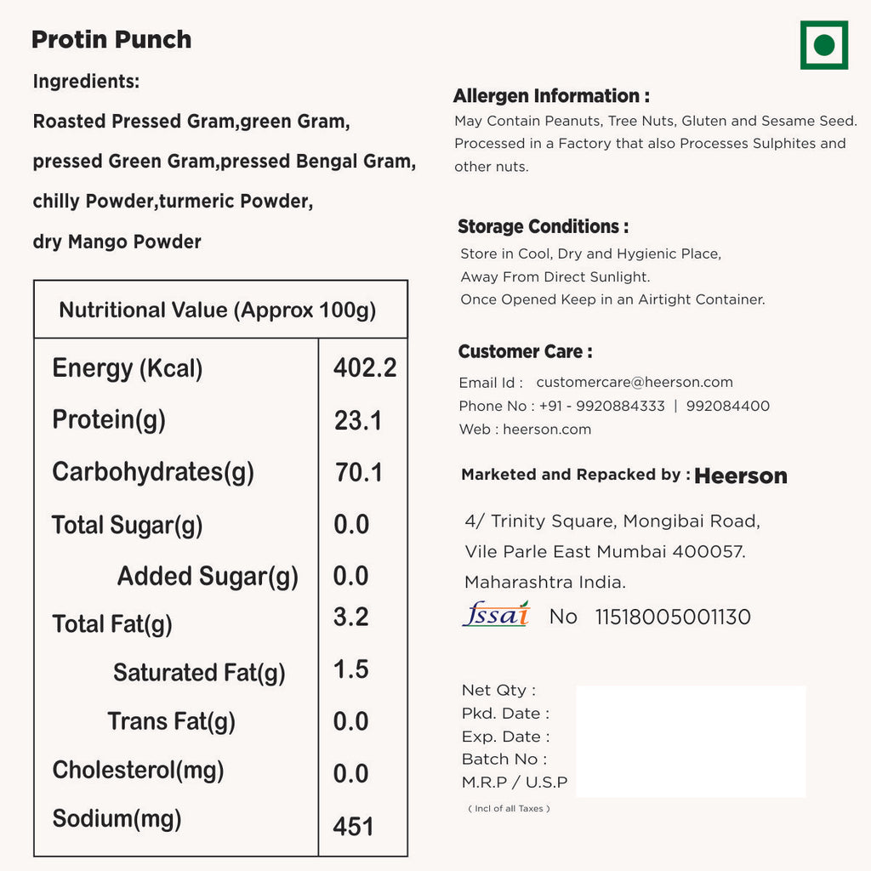Click the Cholesterol(mg) row label
The image size is (871, 871).
138,771
